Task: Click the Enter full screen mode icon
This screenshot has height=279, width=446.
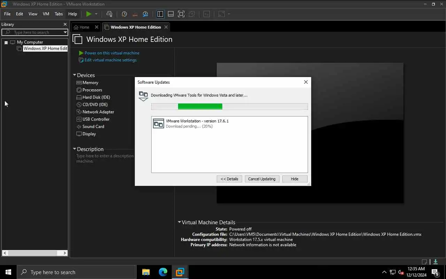Action: pos(181,14)
